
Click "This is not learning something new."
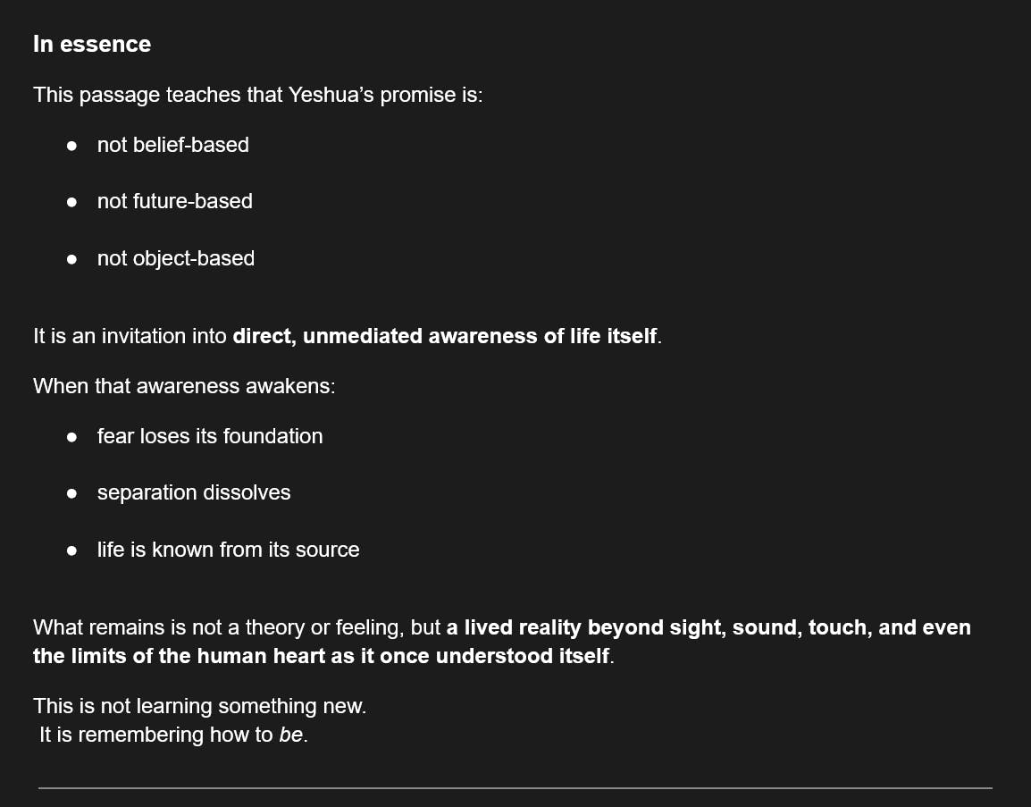click(x=199, y=706)
